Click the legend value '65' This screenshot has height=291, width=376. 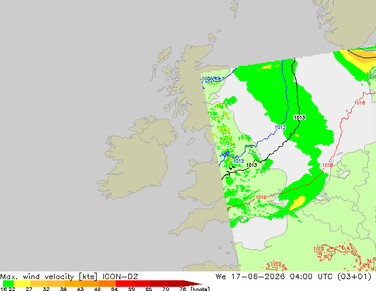pos(148,289)
